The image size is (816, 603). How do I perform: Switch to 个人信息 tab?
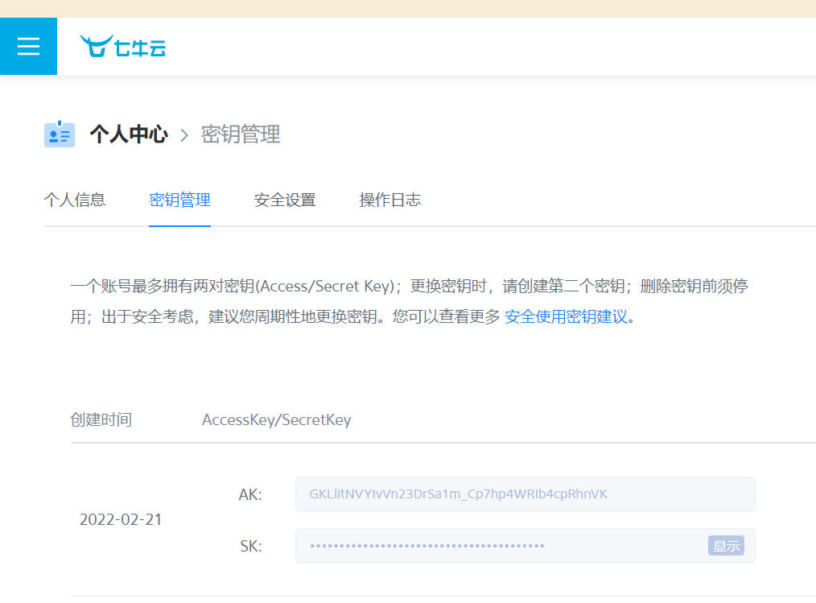(75, 200)
